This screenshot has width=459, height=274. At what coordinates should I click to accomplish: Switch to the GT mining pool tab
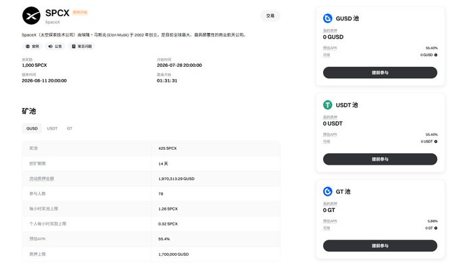point(70,128)
